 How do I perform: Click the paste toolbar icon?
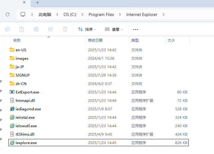click(x=22, y=29)
